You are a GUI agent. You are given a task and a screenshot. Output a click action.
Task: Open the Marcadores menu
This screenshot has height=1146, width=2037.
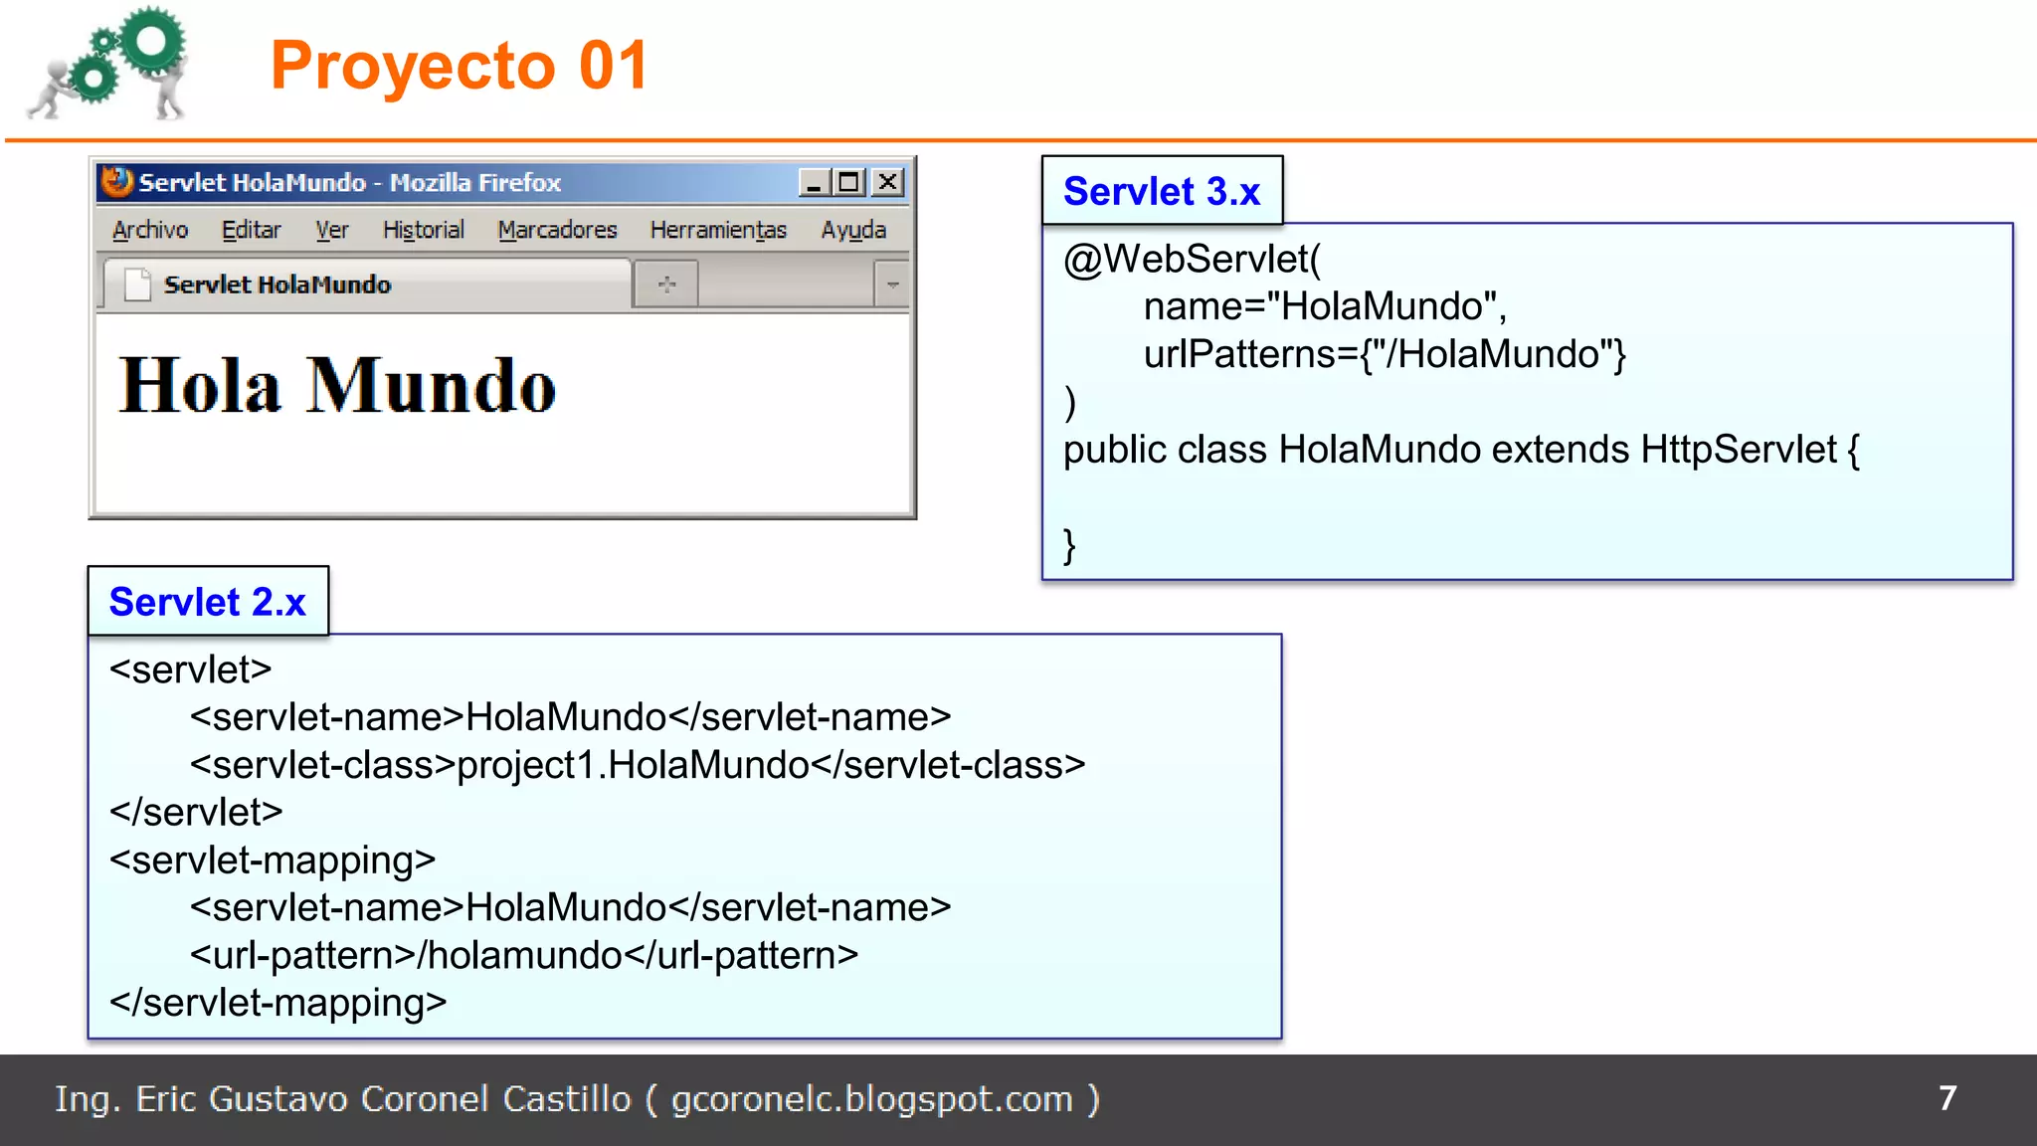557,230
